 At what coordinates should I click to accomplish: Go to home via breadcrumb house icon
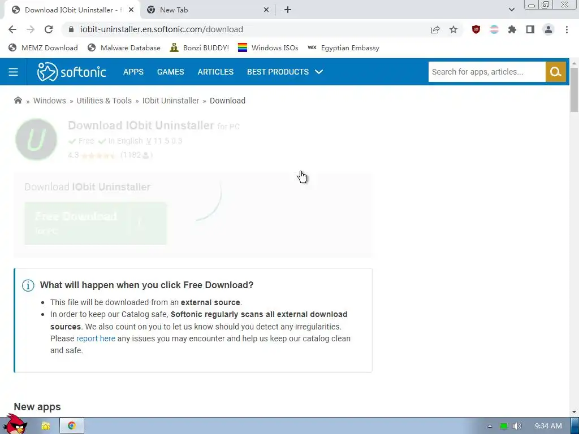[18, 101]
